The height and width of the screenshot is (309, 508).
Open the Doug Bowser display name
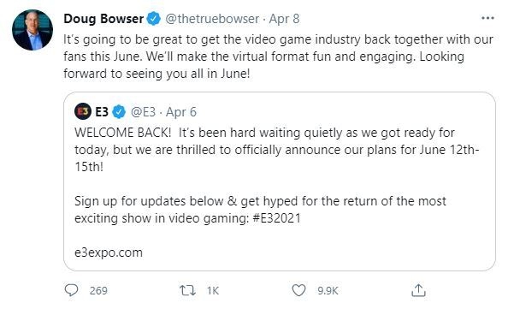coord(103,19)
